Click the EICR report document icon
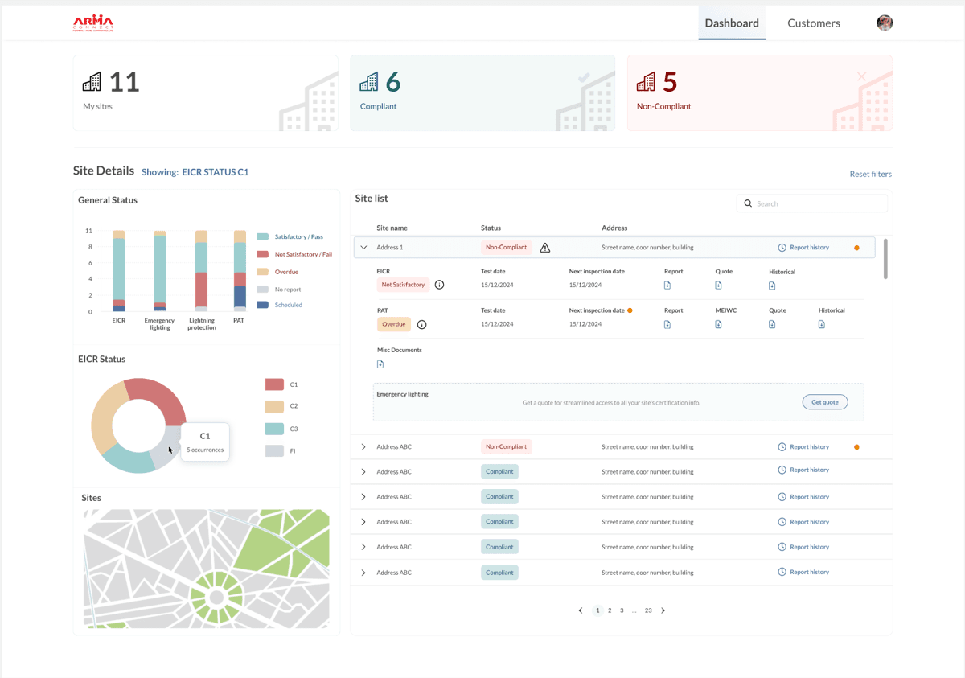The width and height of the screenshot is (965, 678). pyautogui.click(x=667, y=286)
